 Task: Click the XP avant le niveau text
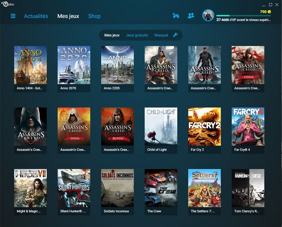click(x=243, y=20)
